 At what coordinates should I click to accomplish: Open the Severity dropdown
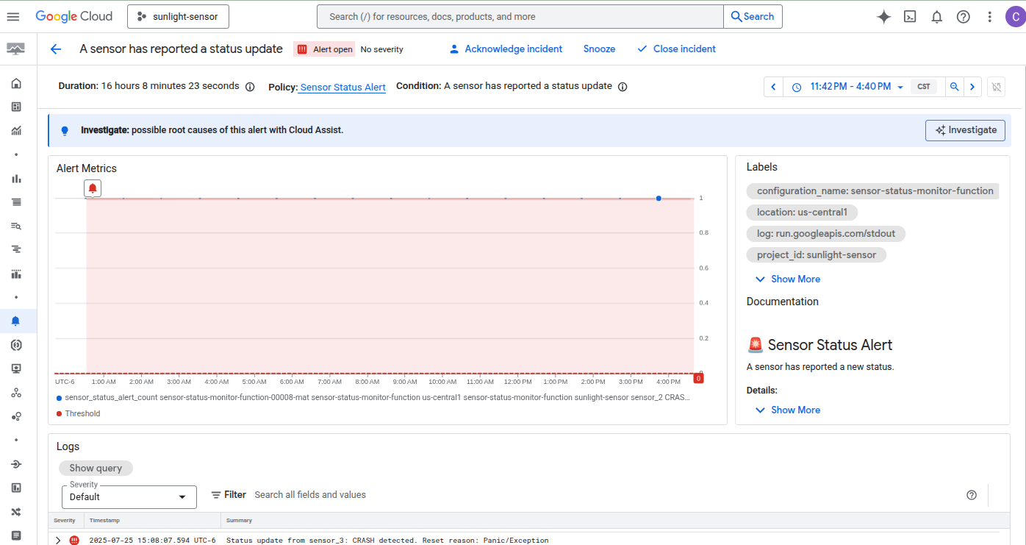point(129,497)
